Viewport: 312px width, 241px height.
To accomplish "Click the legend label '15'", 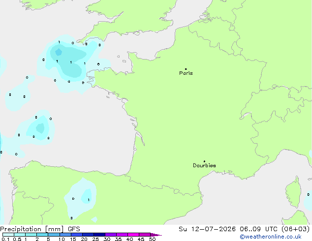I will pos(73,239).
